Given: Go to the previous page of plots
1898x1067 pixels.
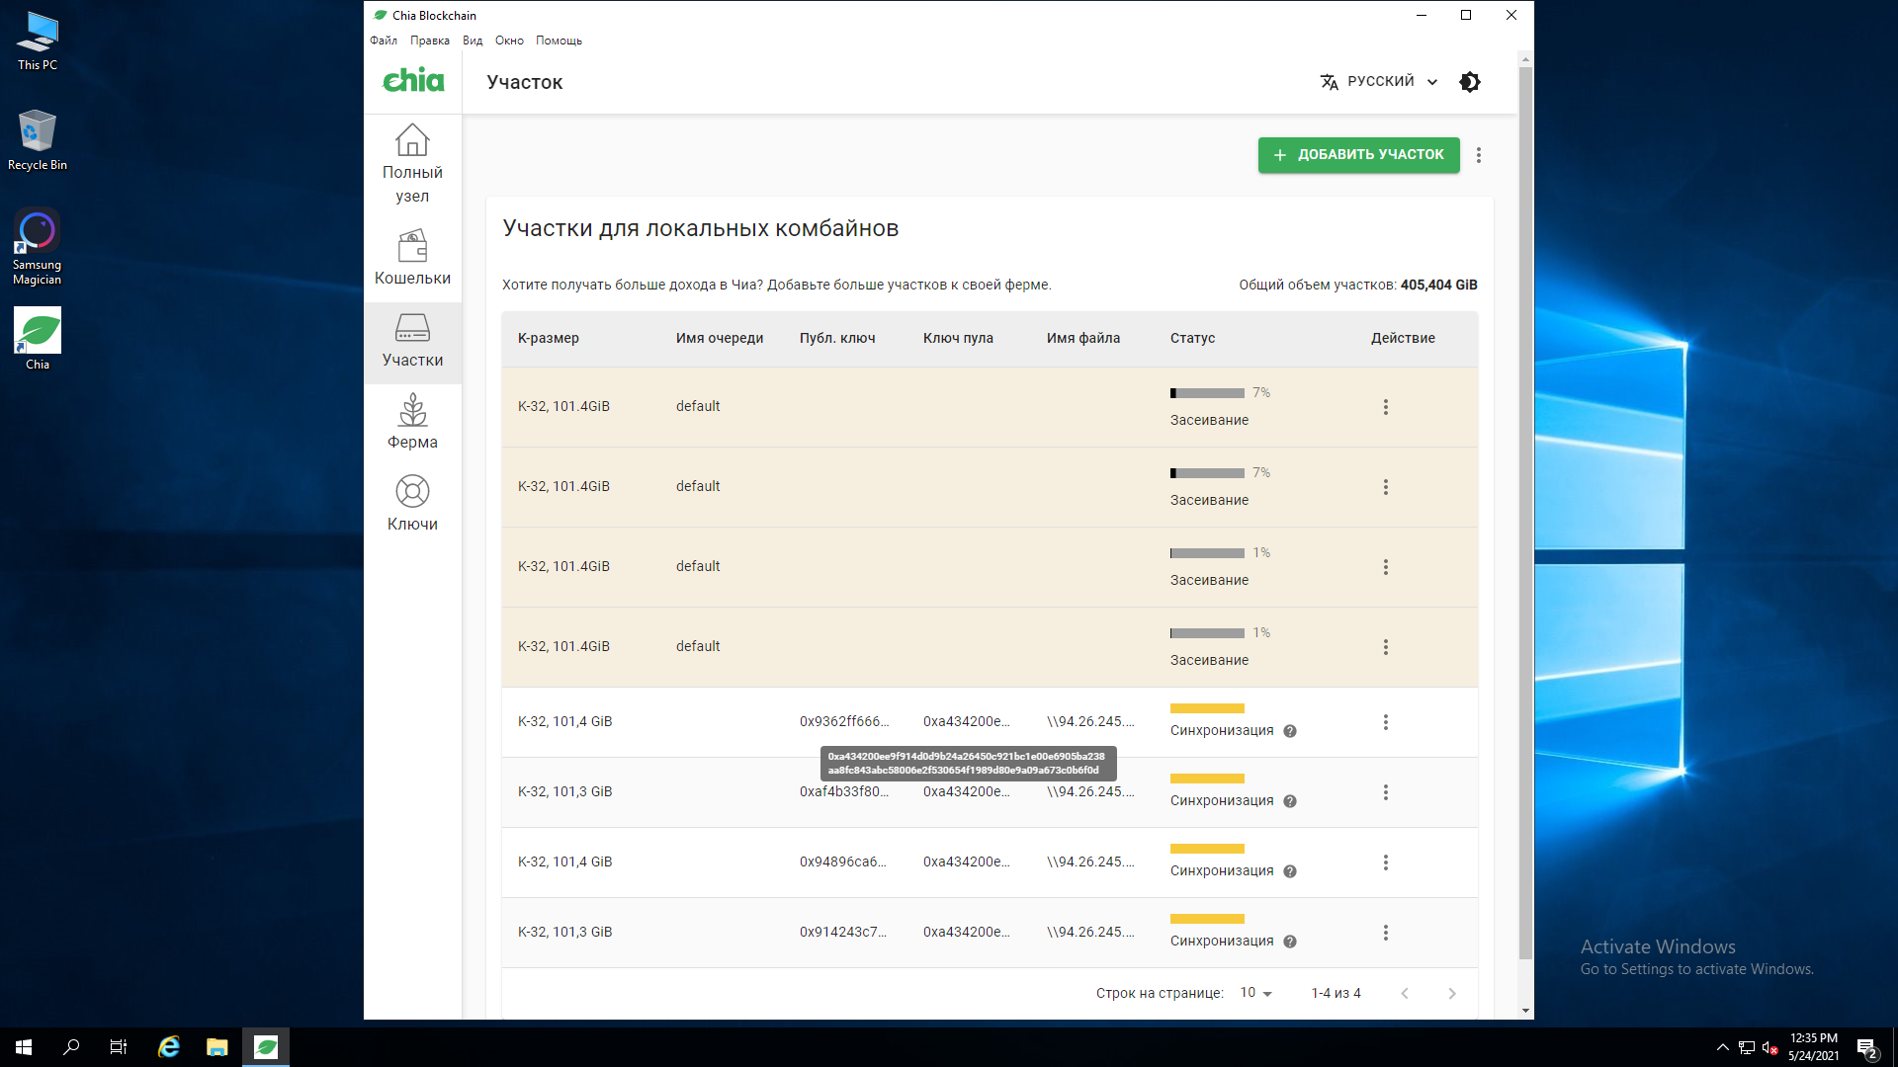Looking at the screenshot, I should [x=1405, y=993].
